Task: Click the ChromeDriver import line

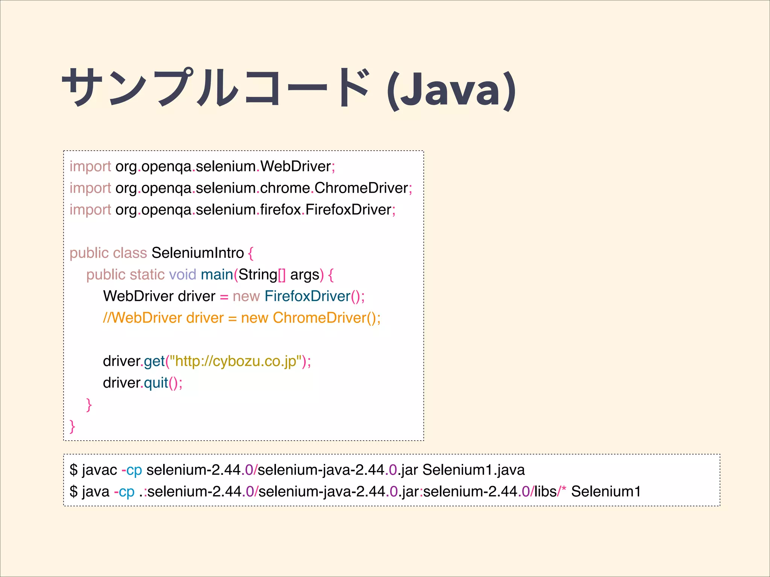Action: click(241, 188)
